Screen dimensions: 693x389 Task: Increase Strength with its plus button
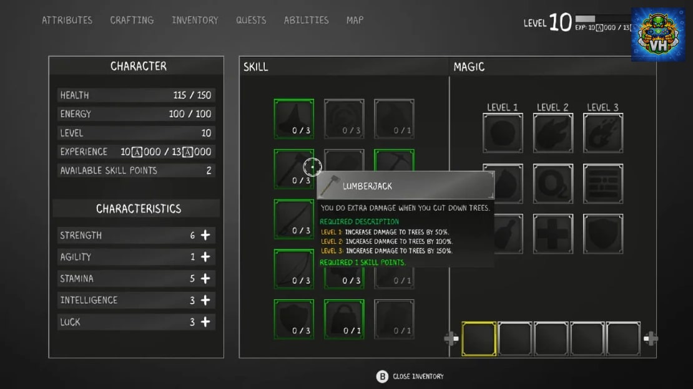[x=205, y=236]
